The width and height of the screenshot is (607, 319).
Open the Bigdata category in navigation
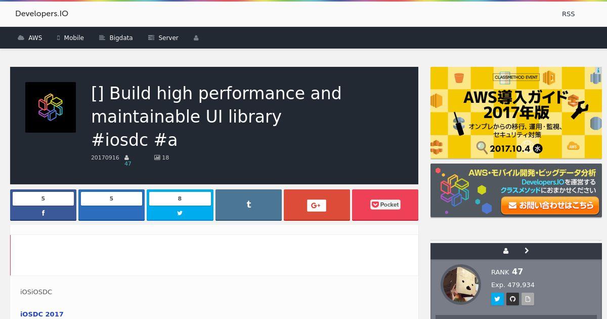click(116, 38)
